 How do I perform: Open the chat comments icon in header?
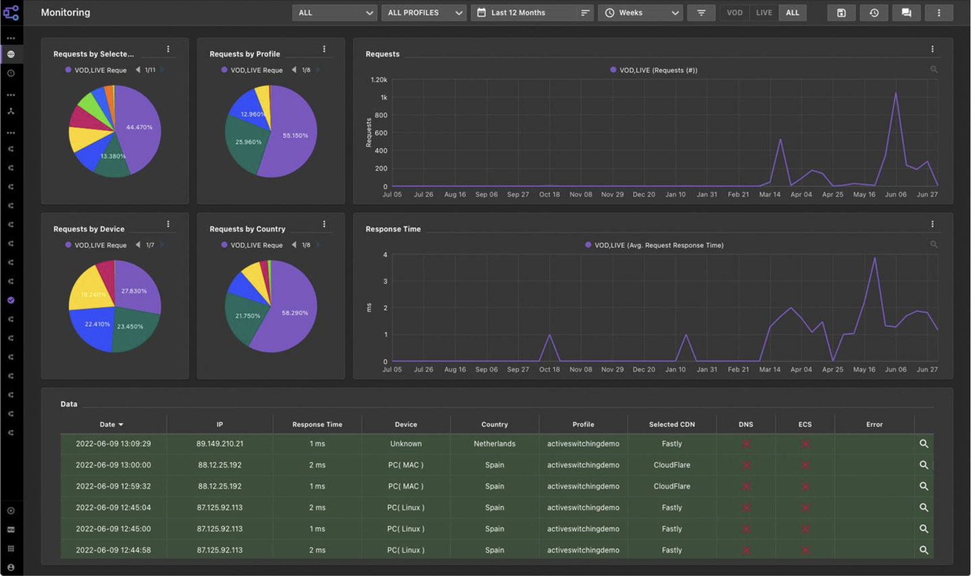(x=906, y=12)
